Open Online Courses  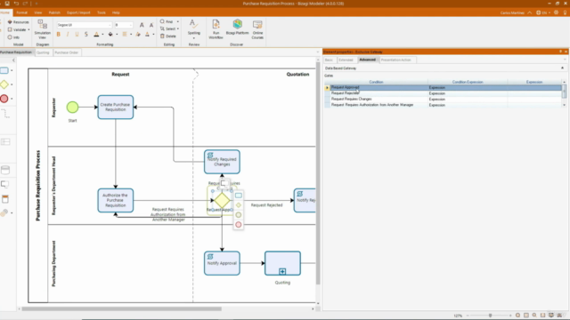pos(257,29)
